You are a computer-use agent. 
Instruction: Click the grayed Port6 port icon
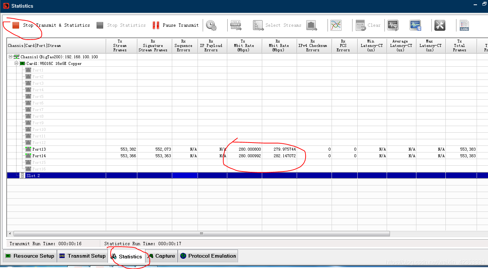(28, 103)
